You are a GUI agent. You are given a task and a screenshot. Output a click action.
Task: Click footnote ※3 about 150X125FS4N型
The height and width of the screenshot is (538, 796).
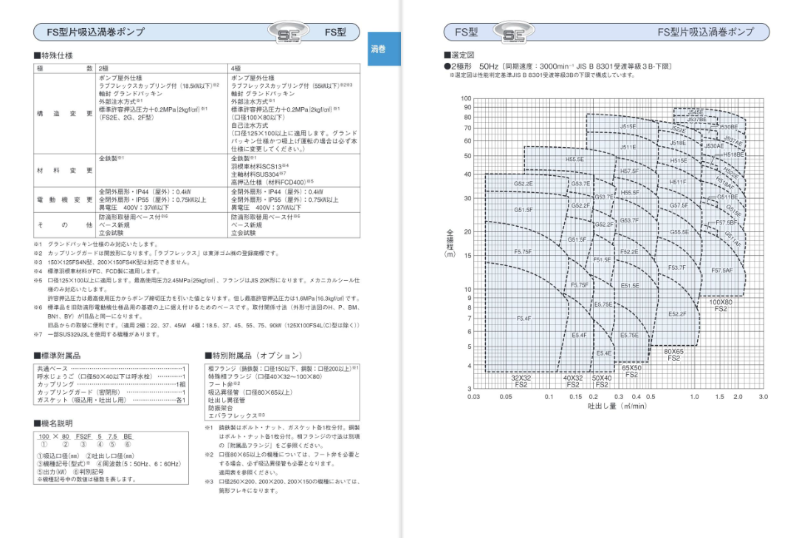111,262
